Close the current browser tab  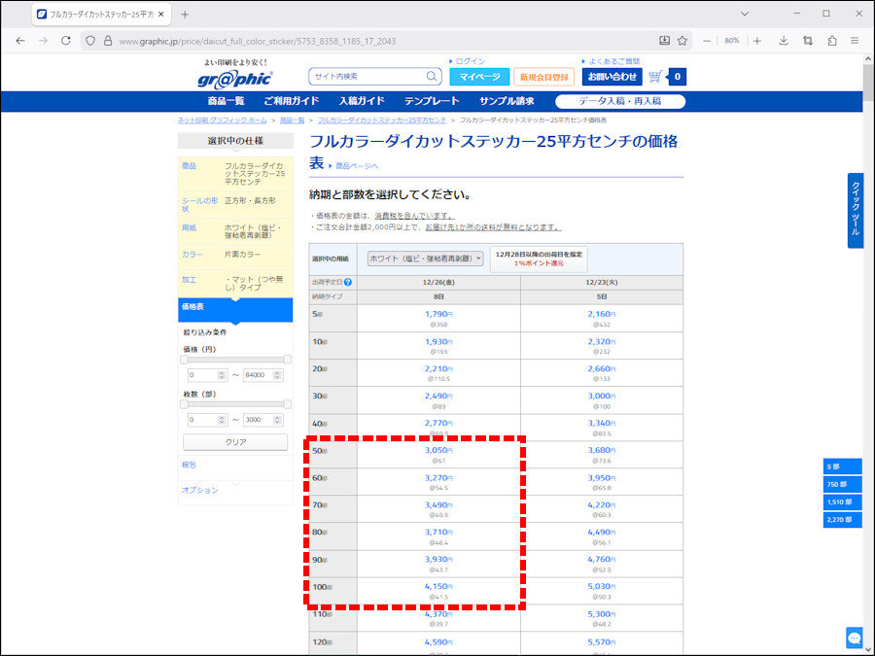161,15
